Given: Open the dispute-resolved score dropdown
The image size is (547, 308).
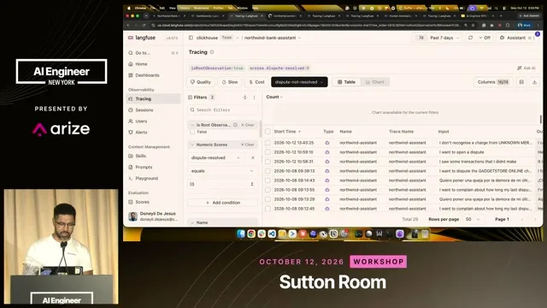Looking at the screenshot, I should (215, 157).
